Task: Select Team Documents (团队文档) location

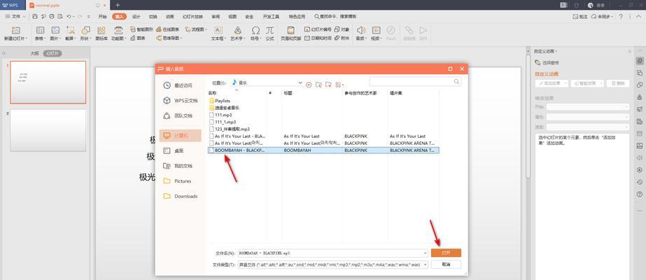Action: 180,115
